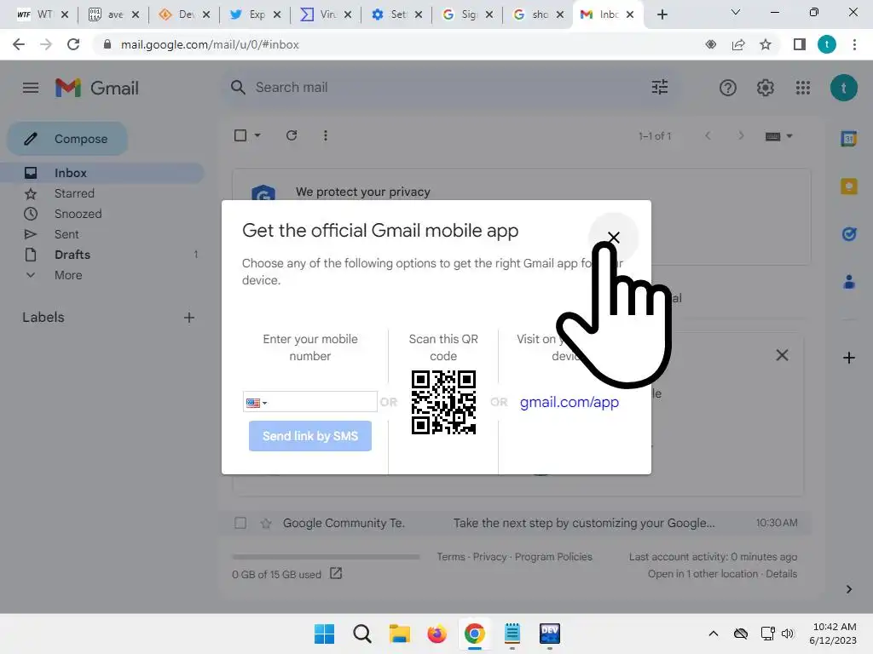Go back in Chrome

click(x=19, y=44)
